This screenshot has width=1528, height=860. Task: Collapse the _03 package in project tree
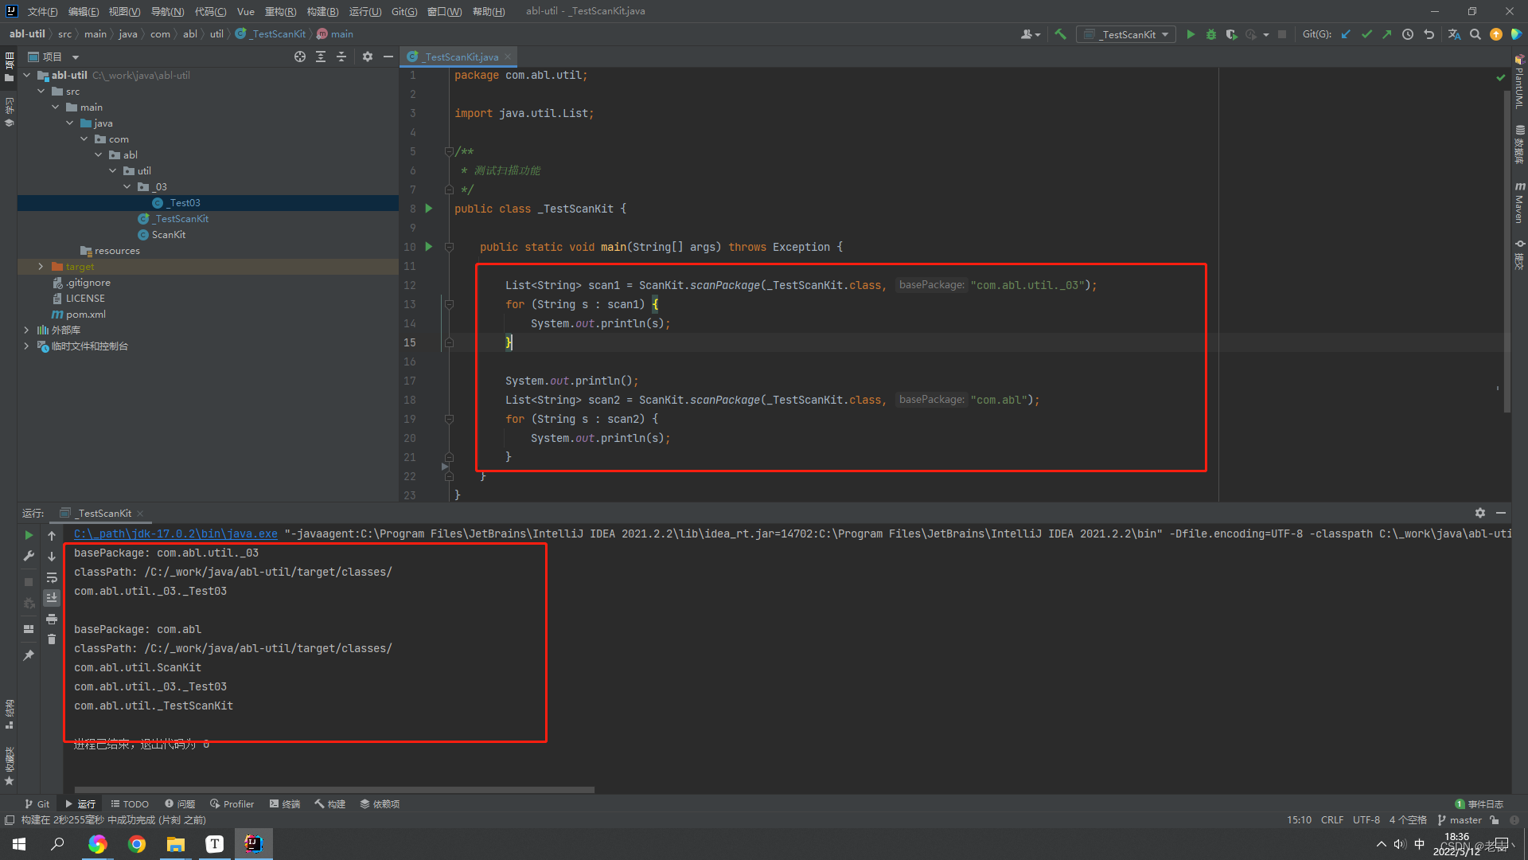(x=127, y=187)
